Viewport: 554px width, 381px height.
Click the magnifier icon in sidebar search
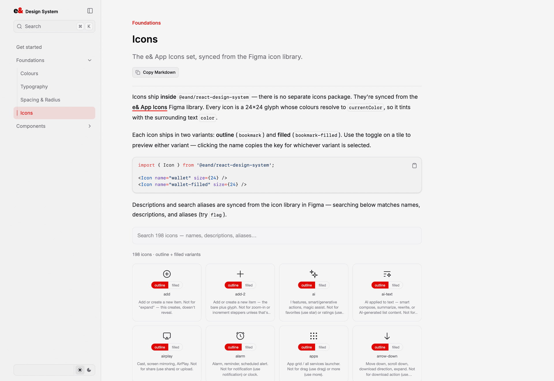point(19,26)
